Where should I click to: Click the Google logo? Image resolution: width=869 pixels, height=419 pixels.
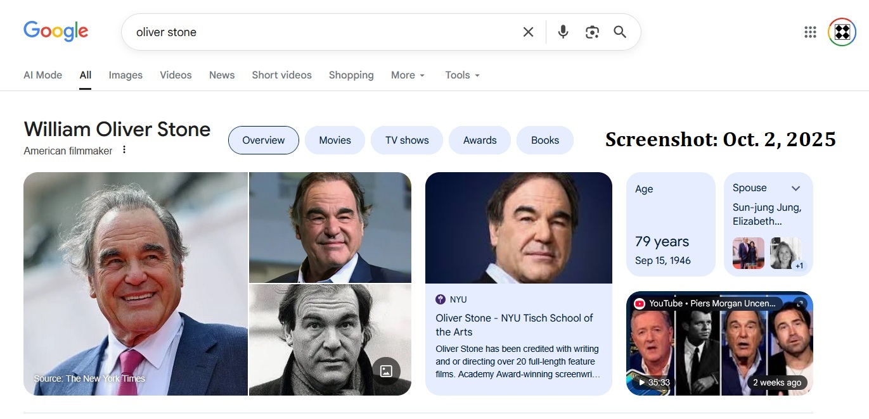pos(56,32)
